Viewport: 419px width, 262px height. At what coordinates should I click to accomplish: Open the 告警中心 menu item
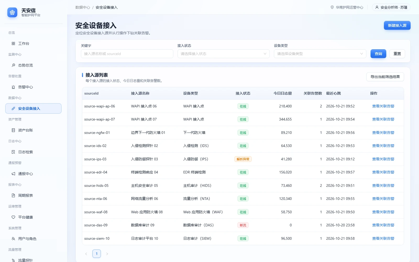click(x=33, y=87)
